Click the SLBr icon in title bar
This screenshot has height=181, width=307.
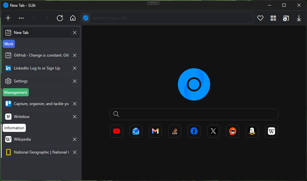pyautogui.click(x=6, y=5)
